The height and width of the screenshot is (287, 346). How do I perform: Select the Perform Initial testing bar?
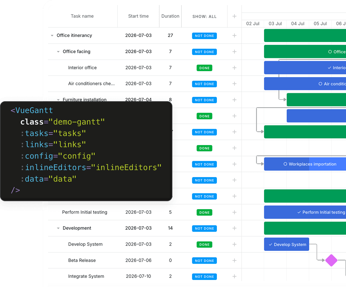pyautogui.click(x=305, y=212)
